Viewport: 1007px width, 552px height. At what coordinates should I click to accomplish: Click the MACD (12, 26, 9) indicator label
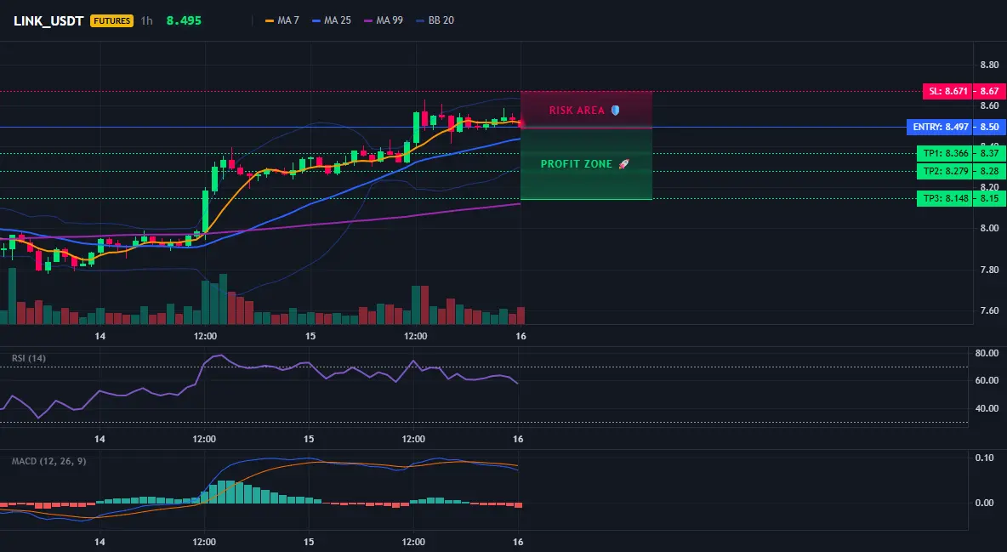click(48, 461)
